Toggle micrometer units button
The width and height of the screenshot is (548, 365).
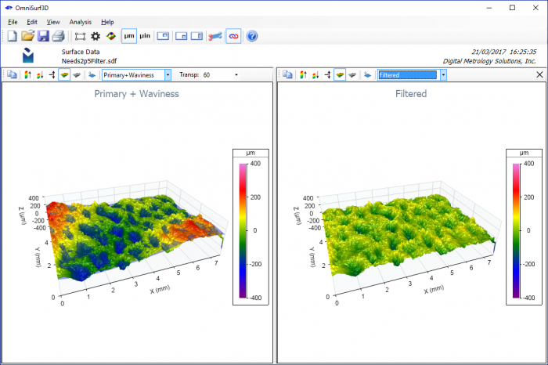(129, 36)
